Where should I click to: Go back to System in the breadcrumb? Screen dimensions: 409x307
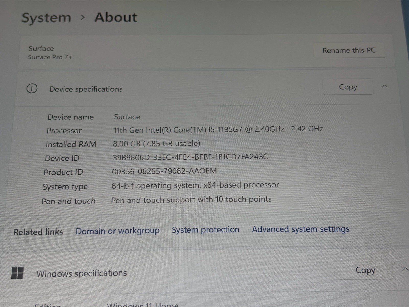(46, 18)
